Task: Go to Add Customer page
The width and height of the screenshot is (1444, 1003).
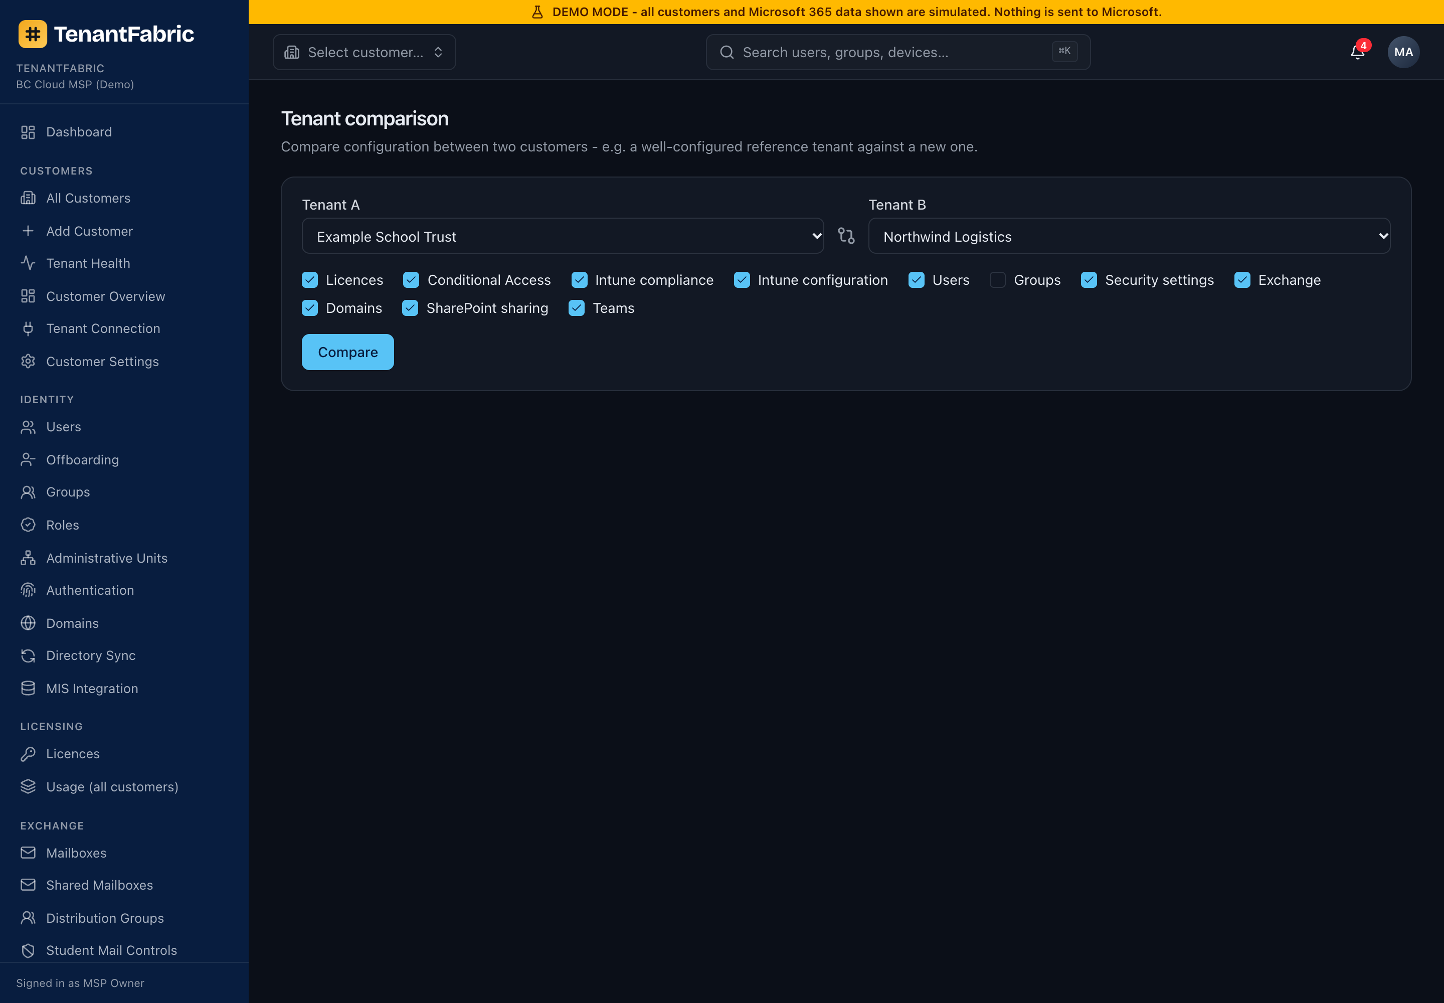Action: tap(89, 231)
